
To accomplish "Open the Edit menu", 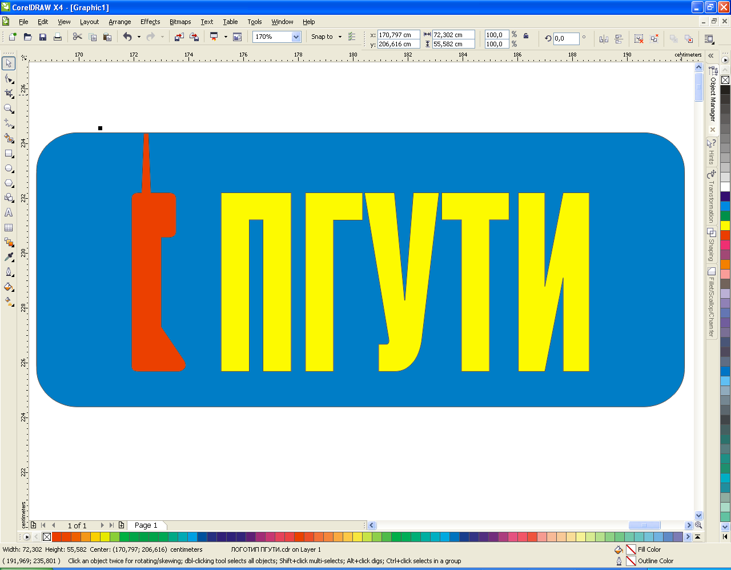I will coord(43,22).
